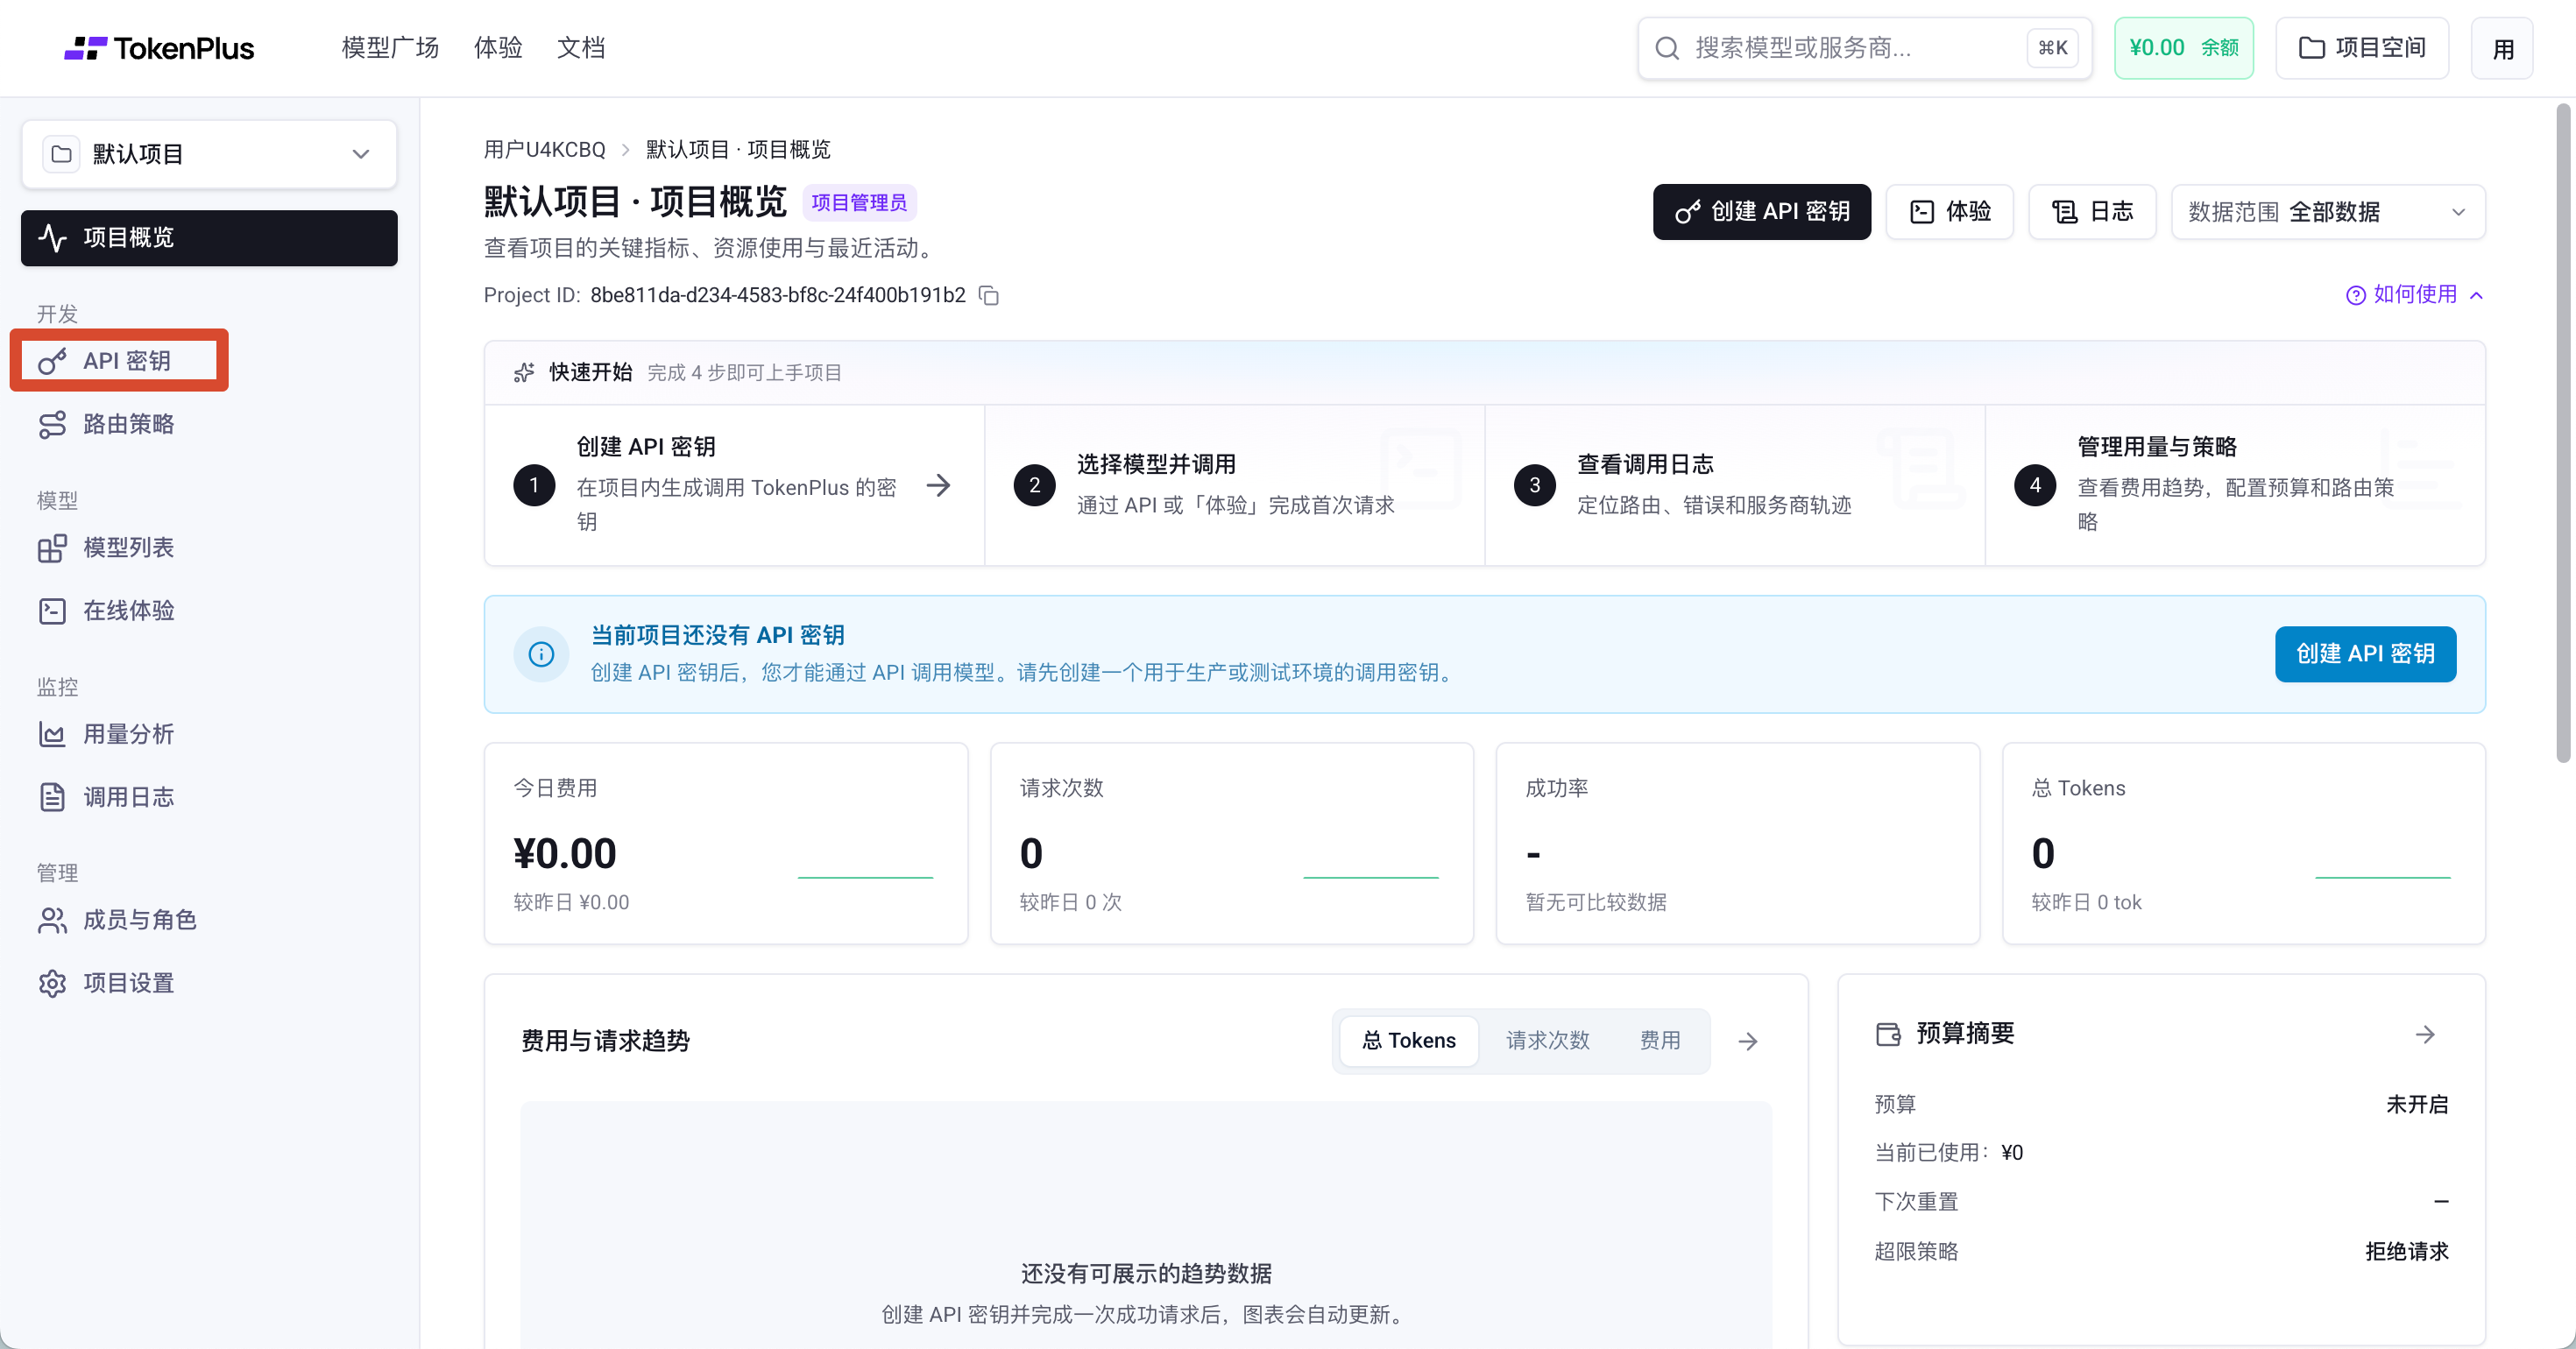Click the 成功率 stat card
The height and width of the screenshot is (1349, 2576).
click(1738, 843)
